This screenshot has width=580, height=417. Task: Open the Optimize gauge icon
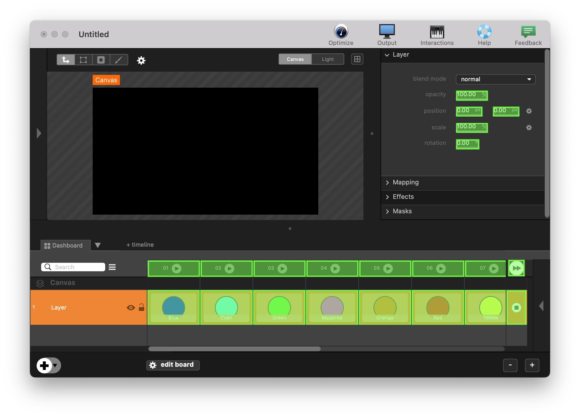point(341,32)
